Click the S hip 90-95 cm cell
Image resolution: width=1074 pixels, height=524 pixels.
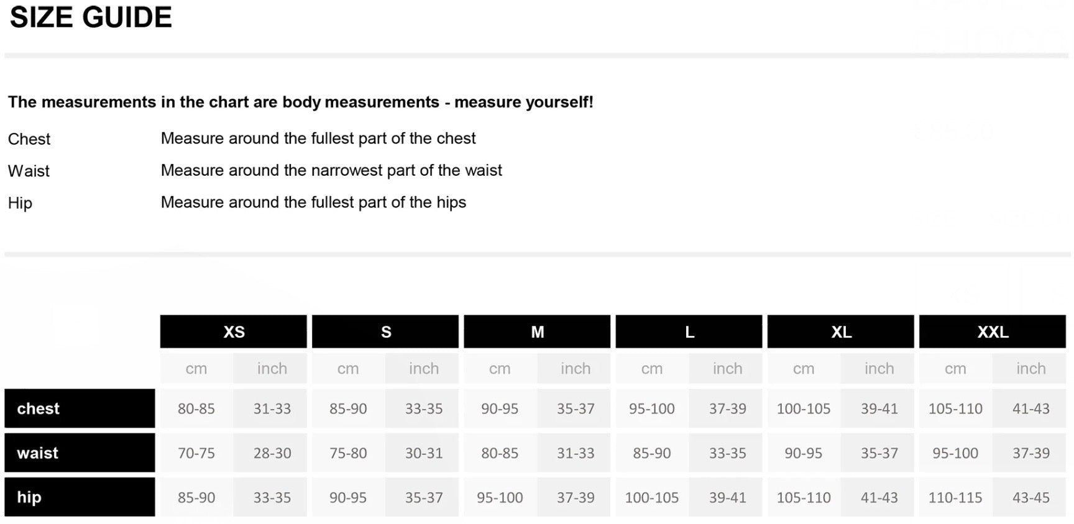(348, 498)
